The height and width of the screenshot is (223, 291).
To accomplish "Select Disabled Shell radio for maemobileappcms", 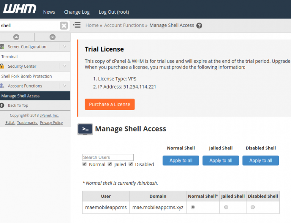I will [253, 207].
